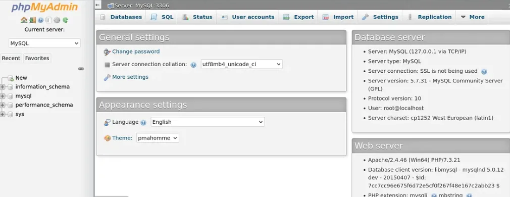Click help icon next to mysqli extension

434,195
